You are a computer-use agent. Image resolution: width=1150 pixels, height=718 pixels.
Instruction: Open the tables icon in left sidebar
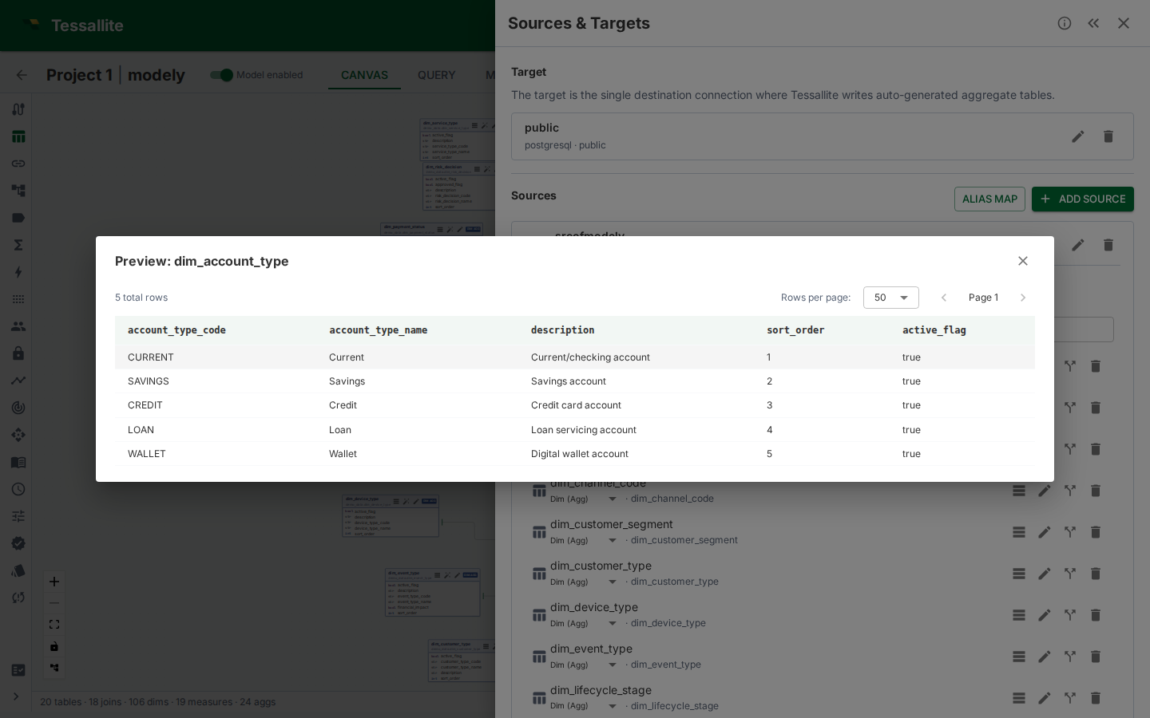pos(18,136)
